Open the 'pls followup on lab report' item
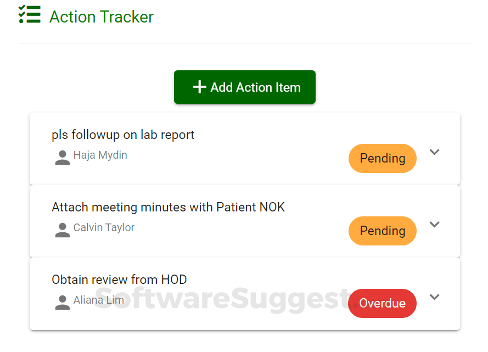This screenshot has width=488, height=352. pyautogui.click(x=123, y=135)
